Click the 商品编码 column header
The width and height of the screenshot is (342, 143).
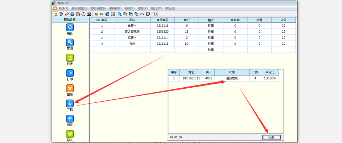(163, 20)
